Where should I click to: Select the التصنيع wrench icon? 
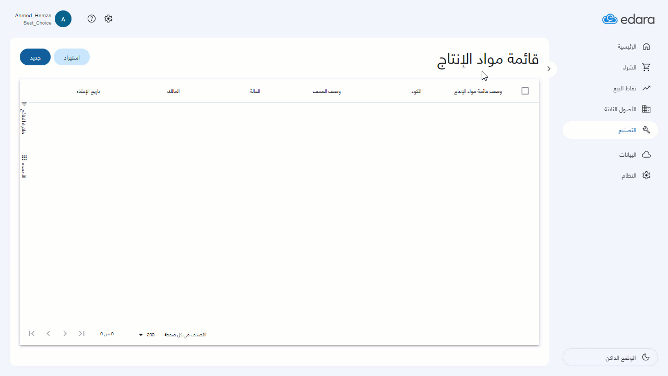coord(646,130)
